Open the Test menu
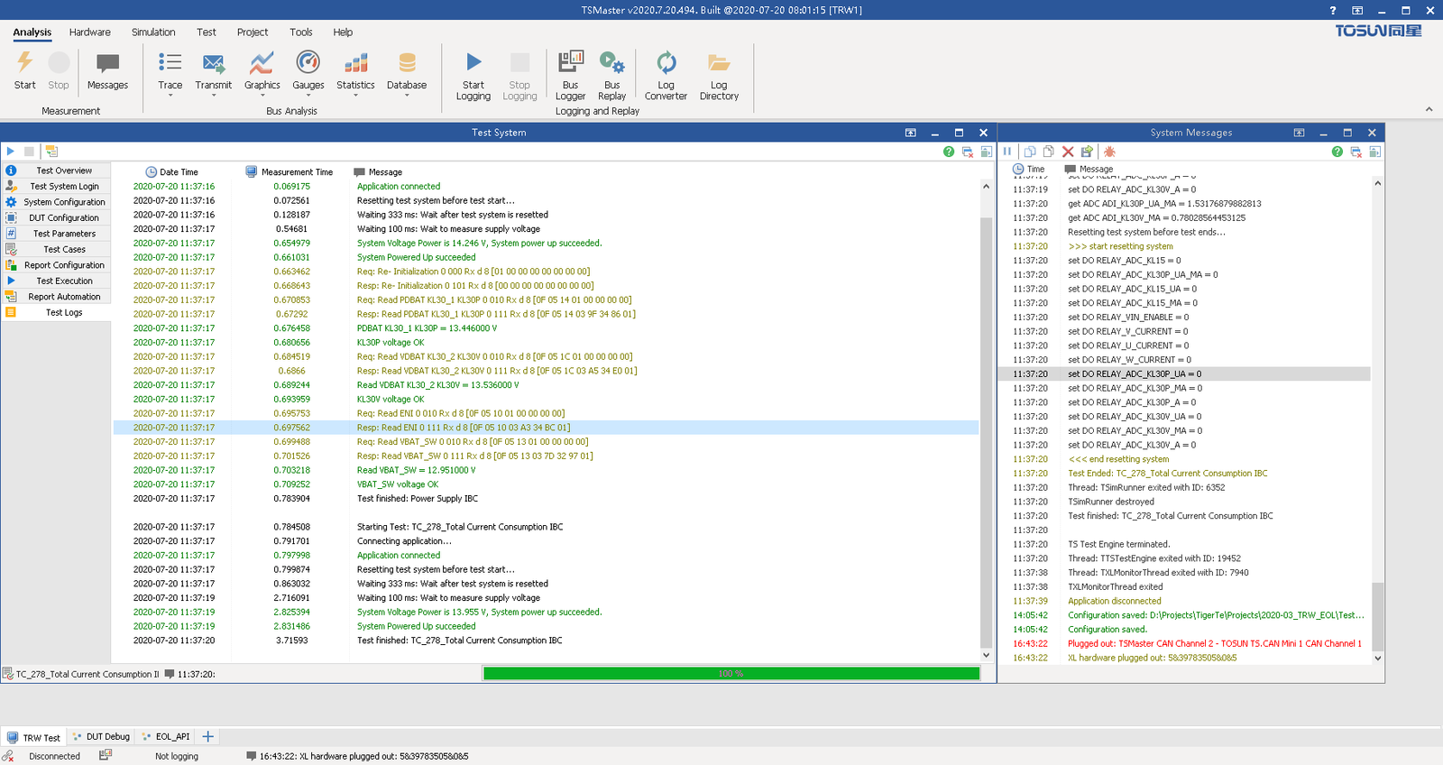The width and height of the screenshot is (1443, 765). click(207, 32)
